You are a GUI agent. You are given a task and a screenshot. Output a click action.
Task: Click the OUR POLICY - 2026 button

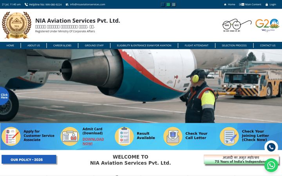pyautogui.click(x=29, y=160)
